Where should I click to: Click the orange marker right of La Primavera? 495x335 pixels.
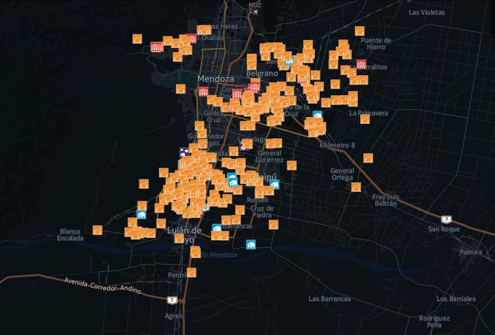365,119
